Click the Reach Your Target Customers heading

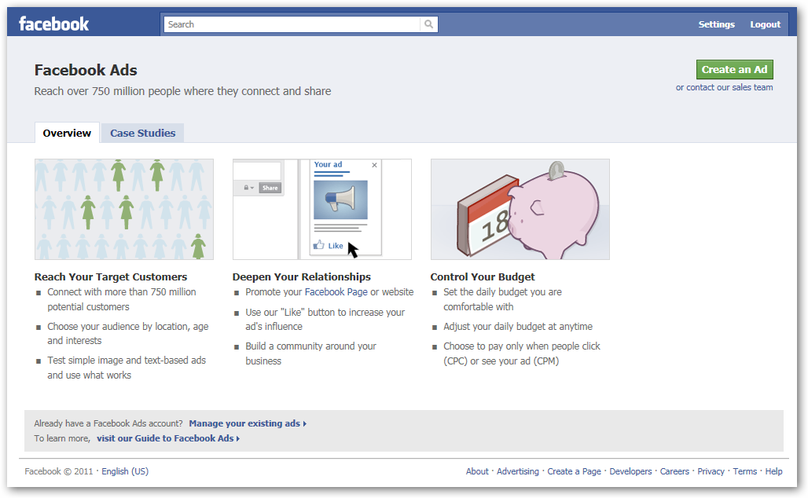[111, 276]
